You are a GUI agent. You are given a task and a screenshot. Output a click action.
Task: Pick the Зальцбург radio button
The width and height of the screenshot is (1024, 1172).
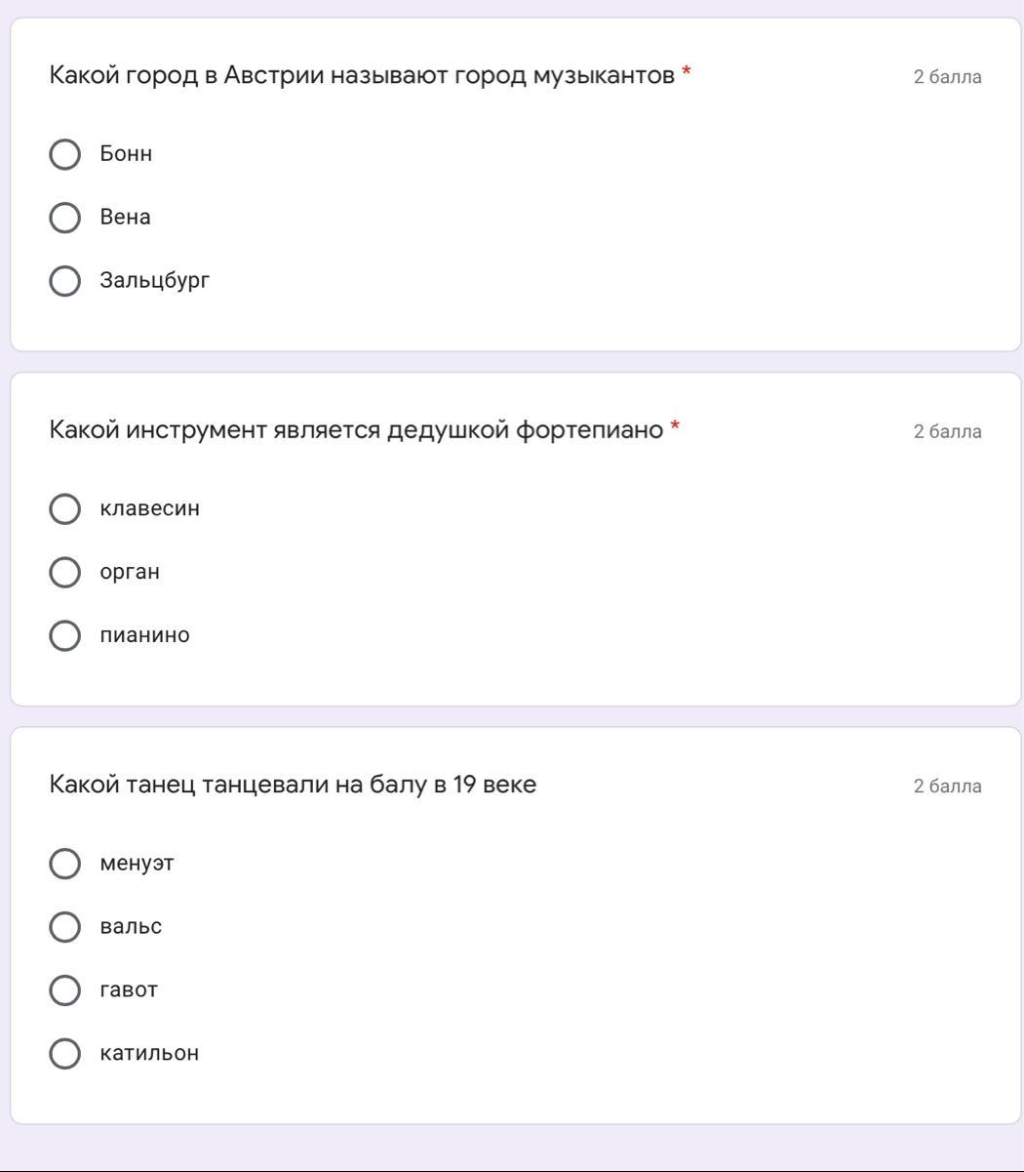[64, 281]
